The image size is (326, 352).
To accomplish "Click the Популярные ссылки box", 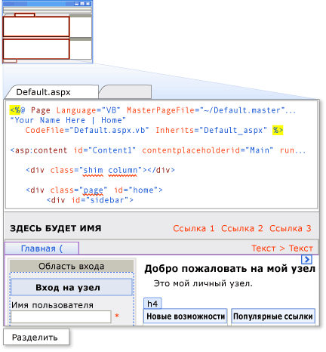I will pos(273,316).
